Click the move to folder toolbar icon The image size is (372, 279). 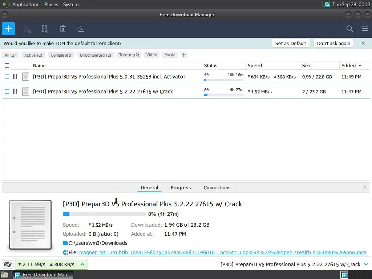coord(81,29)
